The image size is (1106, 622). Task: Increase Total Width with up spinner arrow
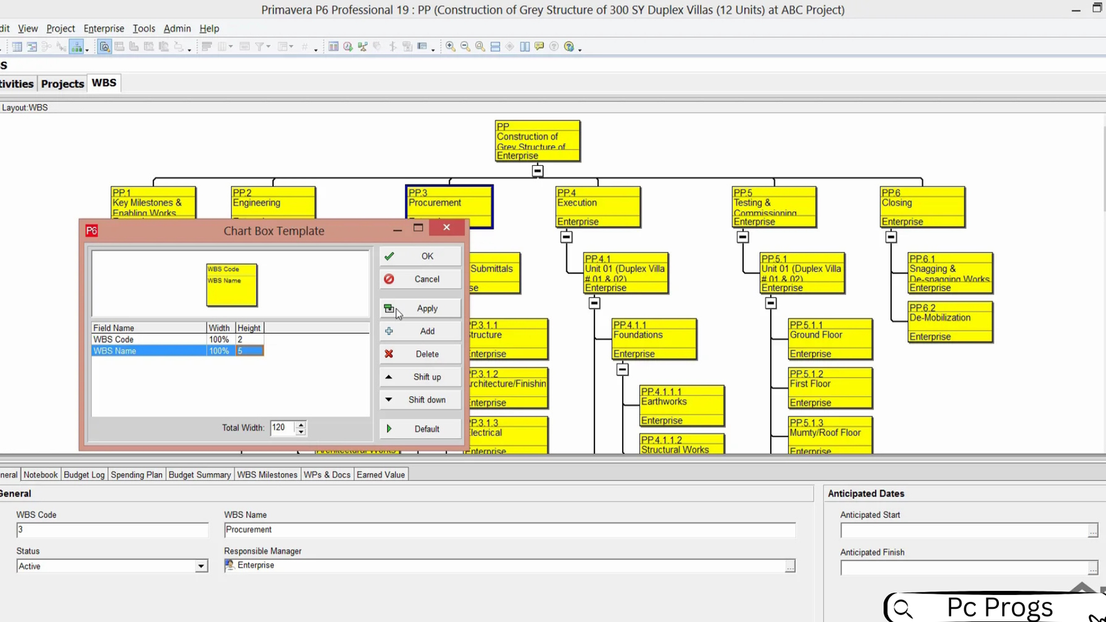click(x=300, y=424)
